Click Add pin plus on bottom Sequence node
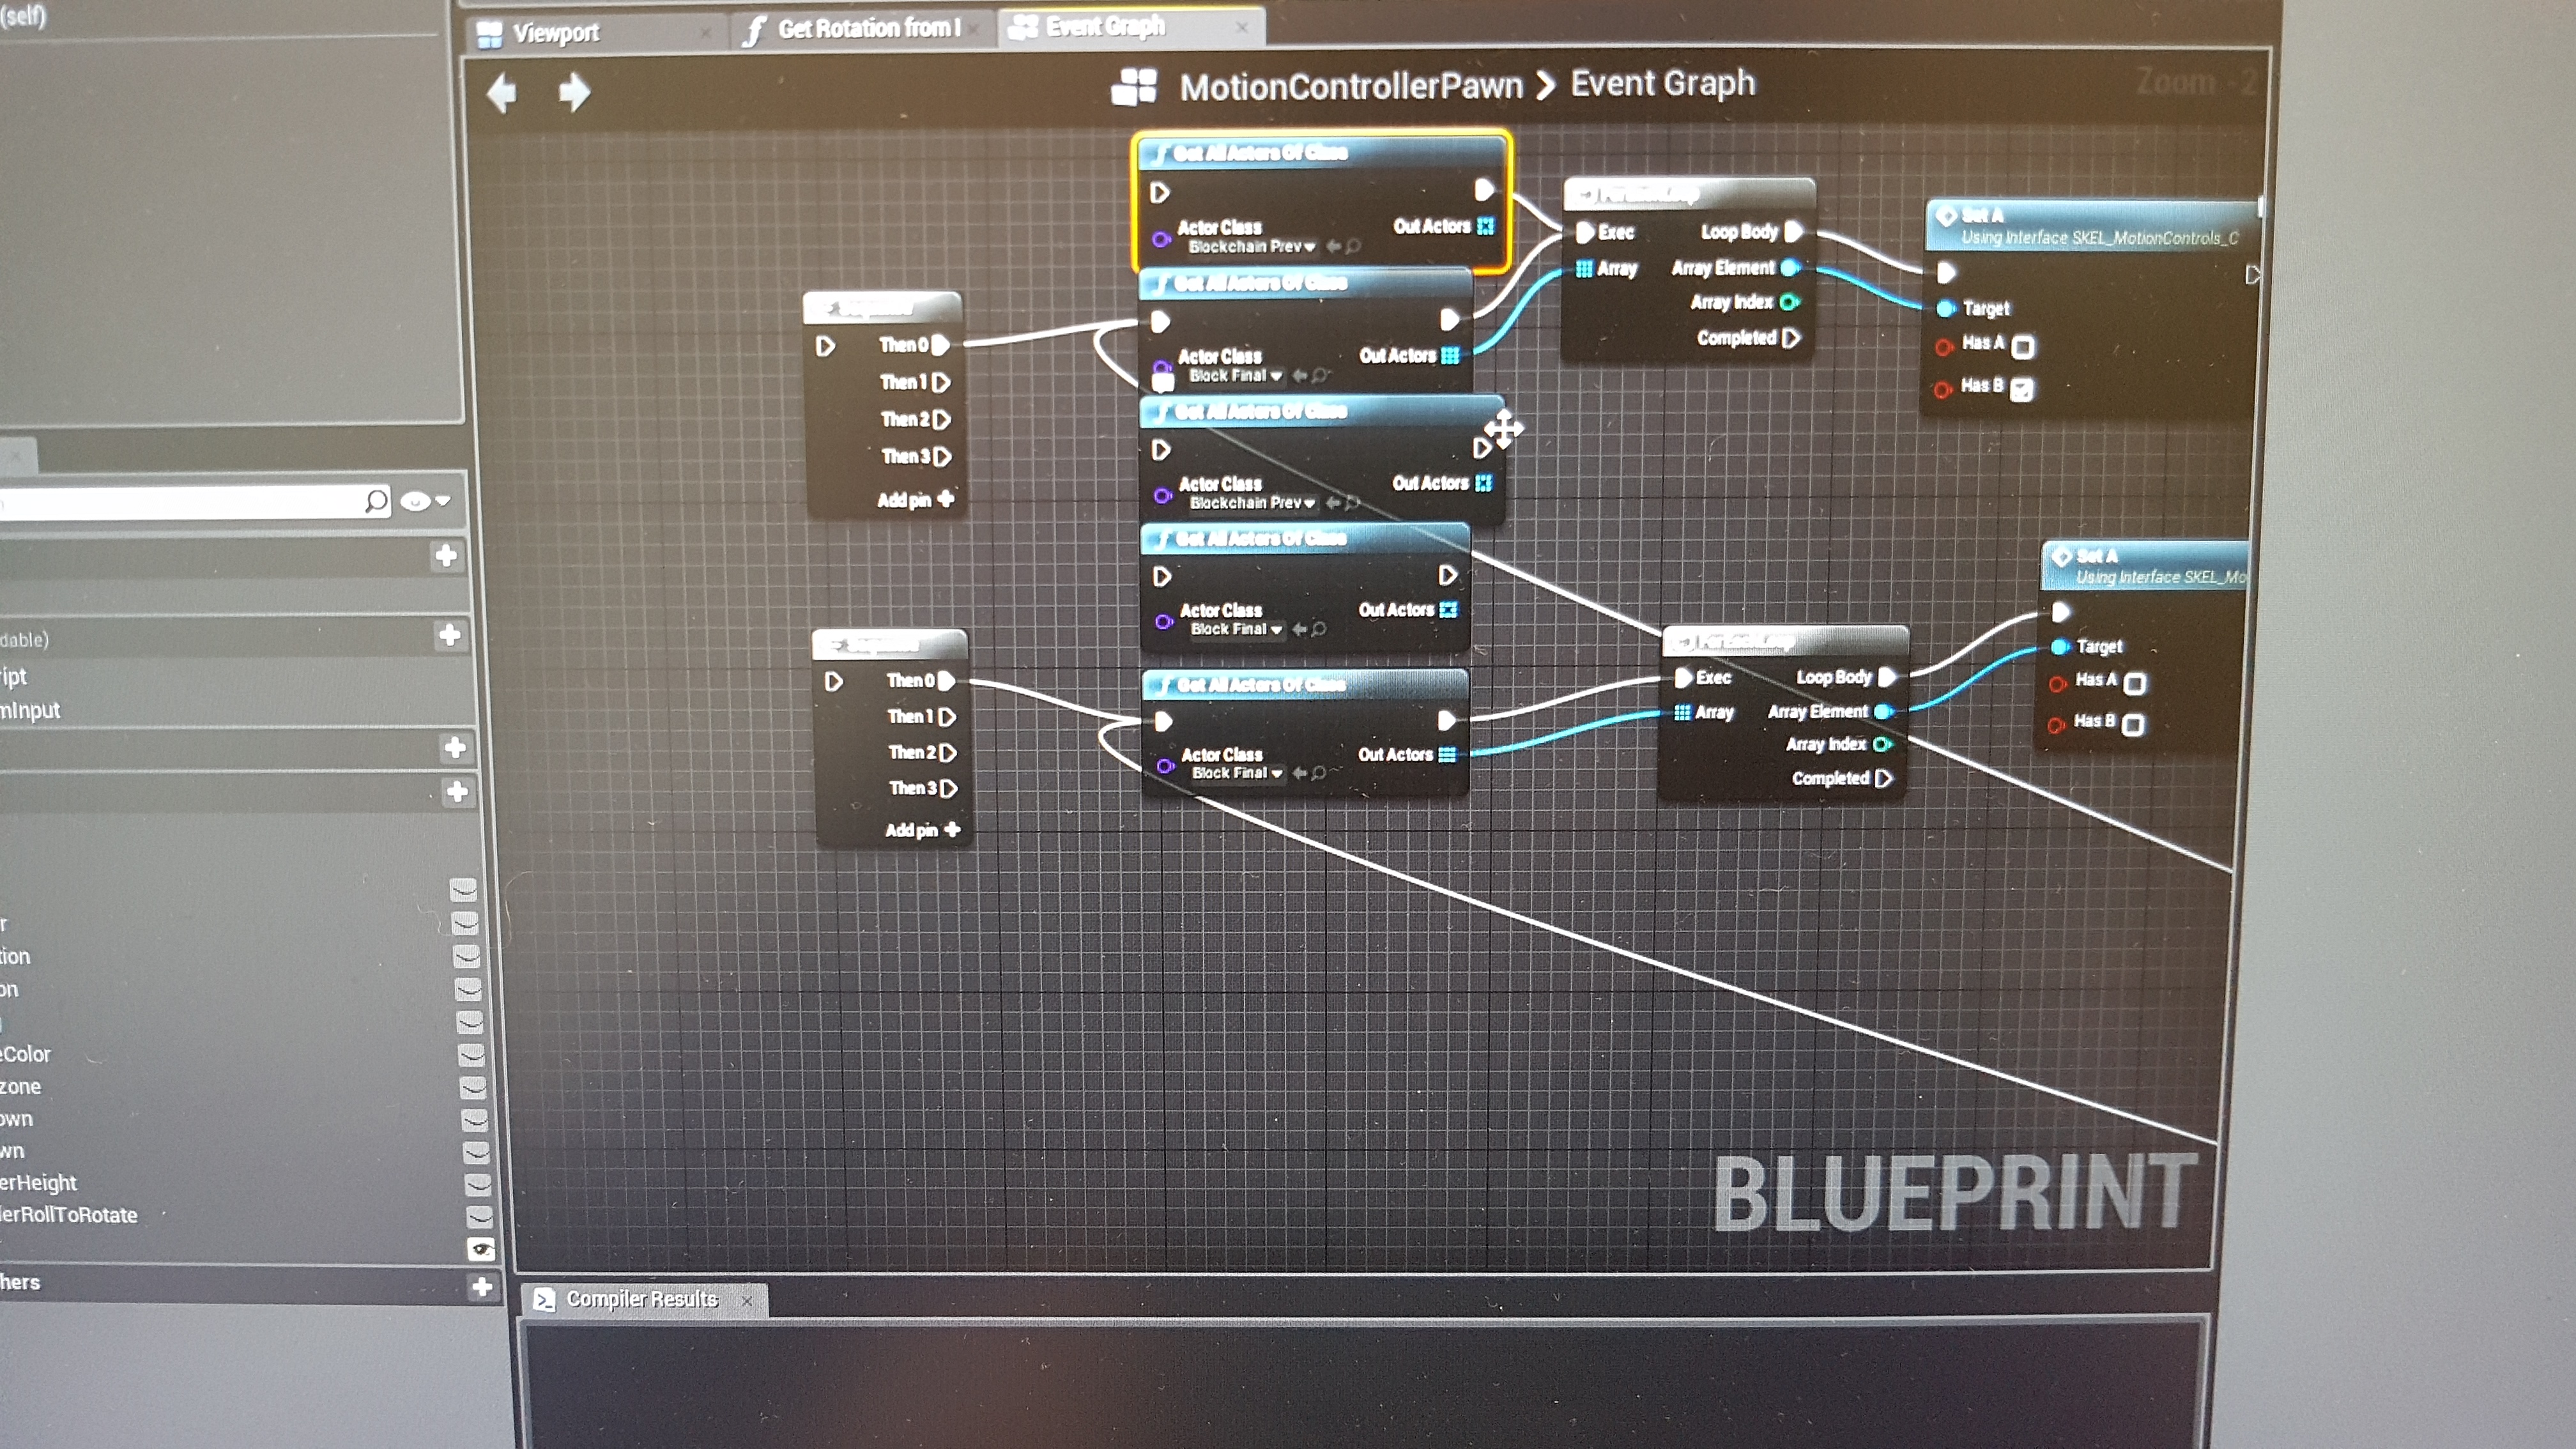 click(953, 829)
